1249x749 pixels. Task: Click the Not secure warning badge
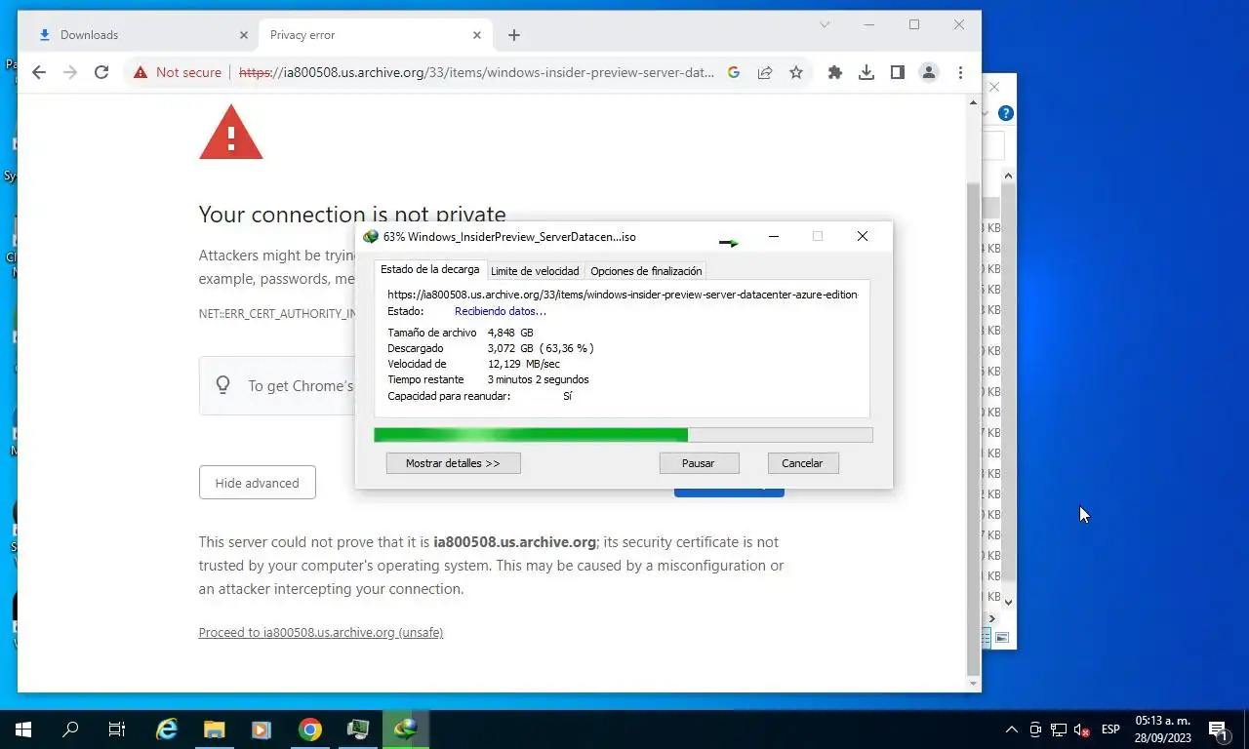tap(178, 72)
